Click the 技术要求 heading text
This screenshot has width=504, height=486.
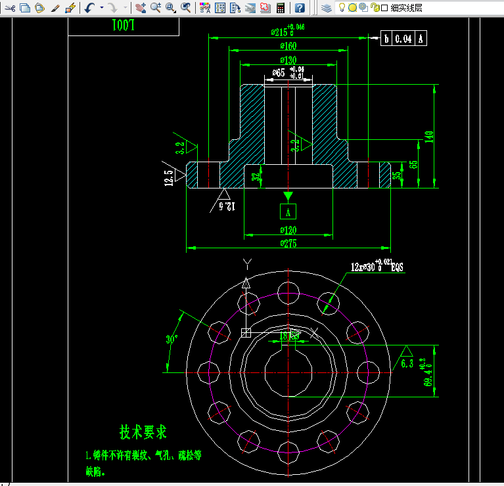click(x=143, y=431)
